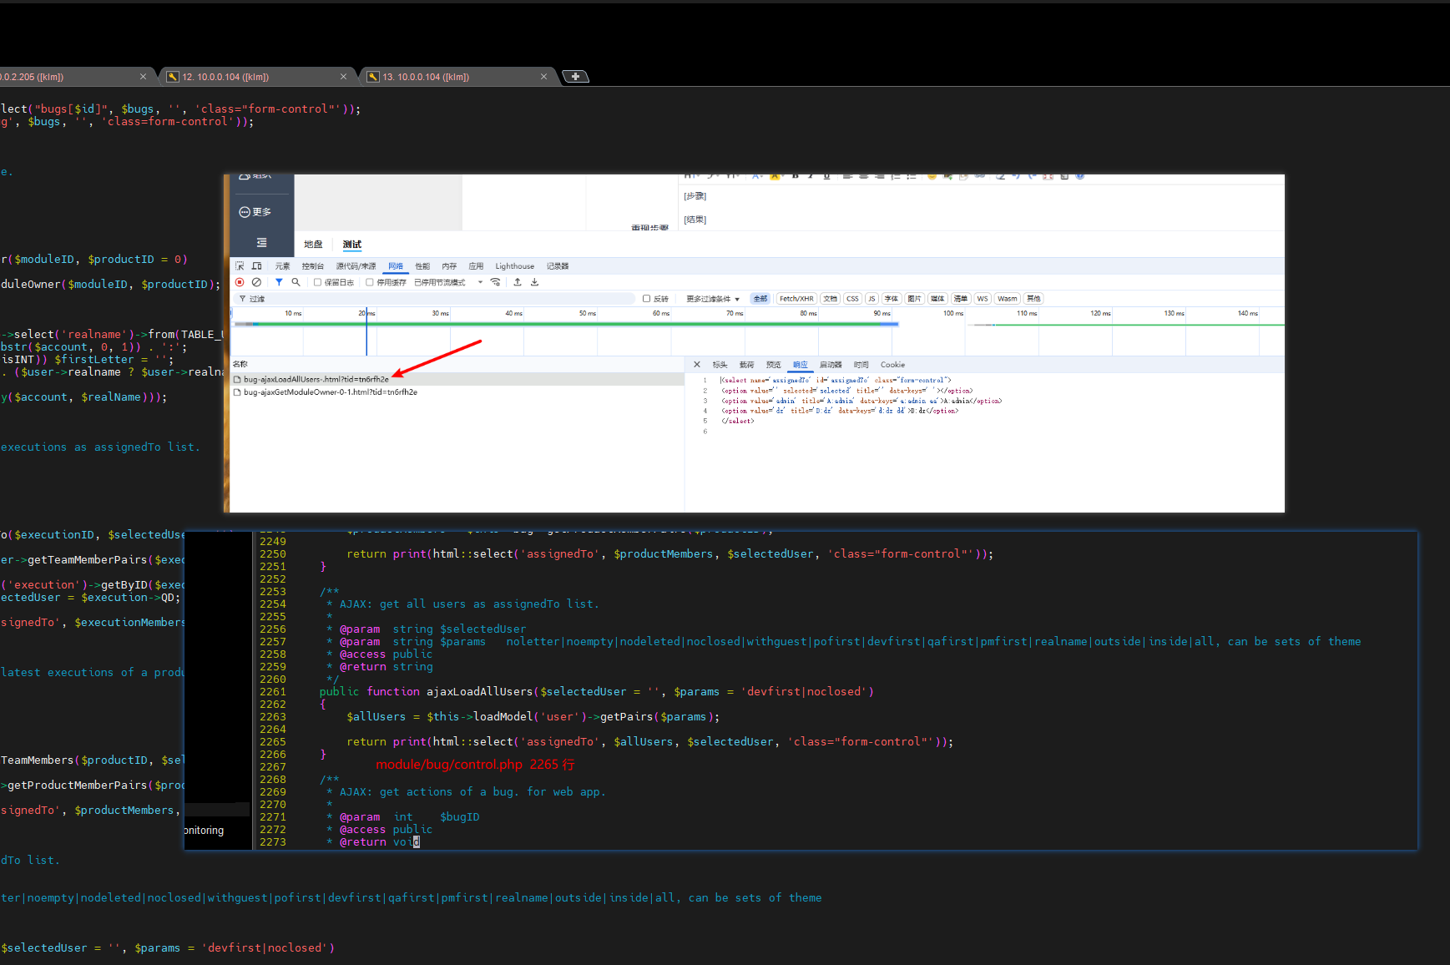Check the 停用缓存 (Disable cache) checkbox
Viewport: 1450px width, 965px height.
370,282
